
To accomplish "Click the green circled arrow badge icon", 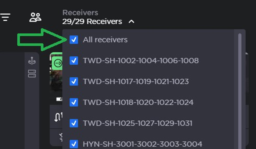I will tap(58, 63).
